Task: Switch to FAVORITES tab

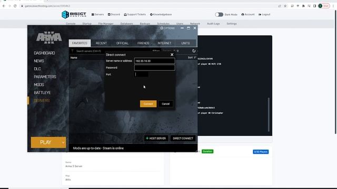Action: point(80,43)
